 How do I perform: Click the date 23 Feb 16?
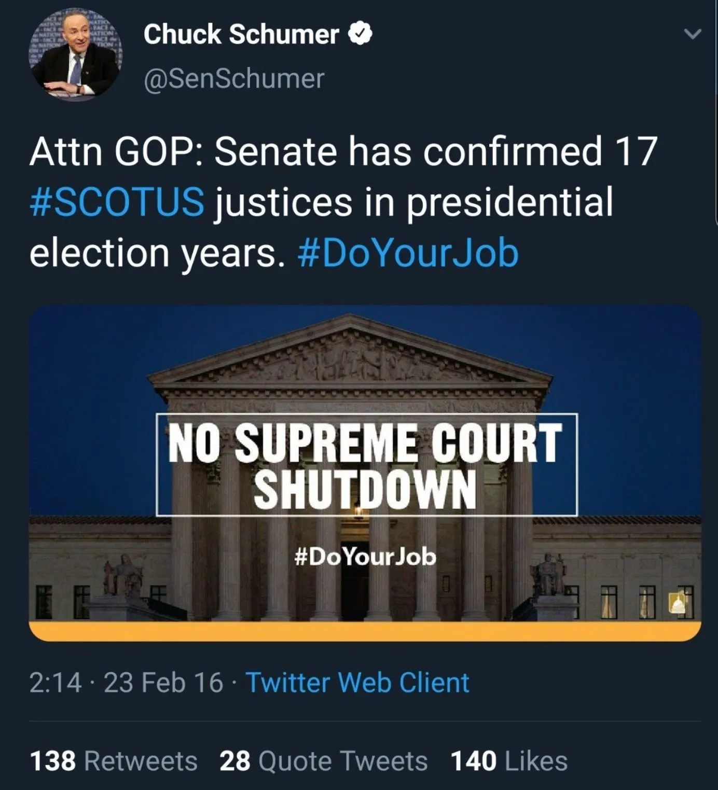tap(163, 682)
